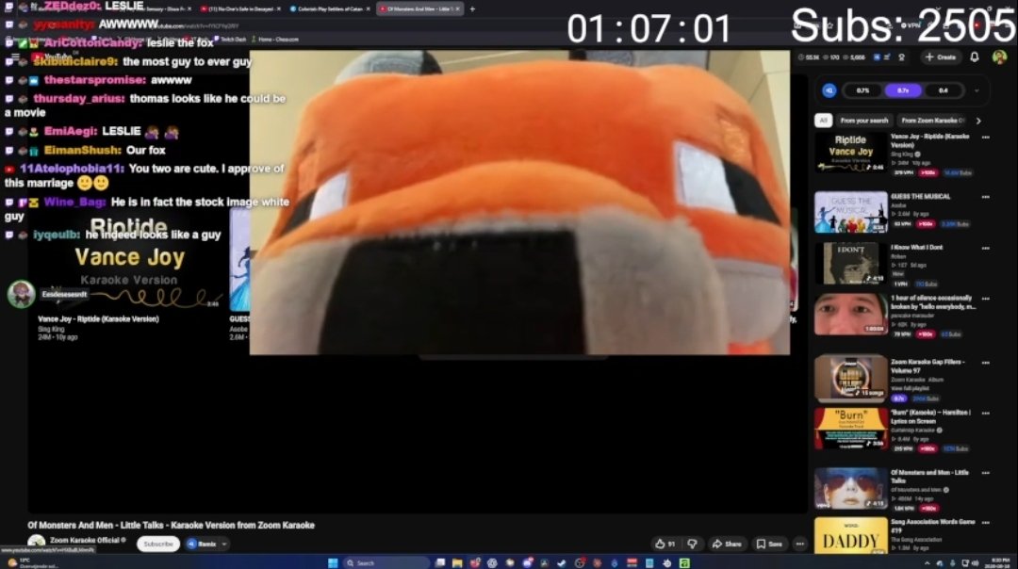Open more options for Guess The Musical
Screen dimensions: 1018x569
tap(986, 197)
